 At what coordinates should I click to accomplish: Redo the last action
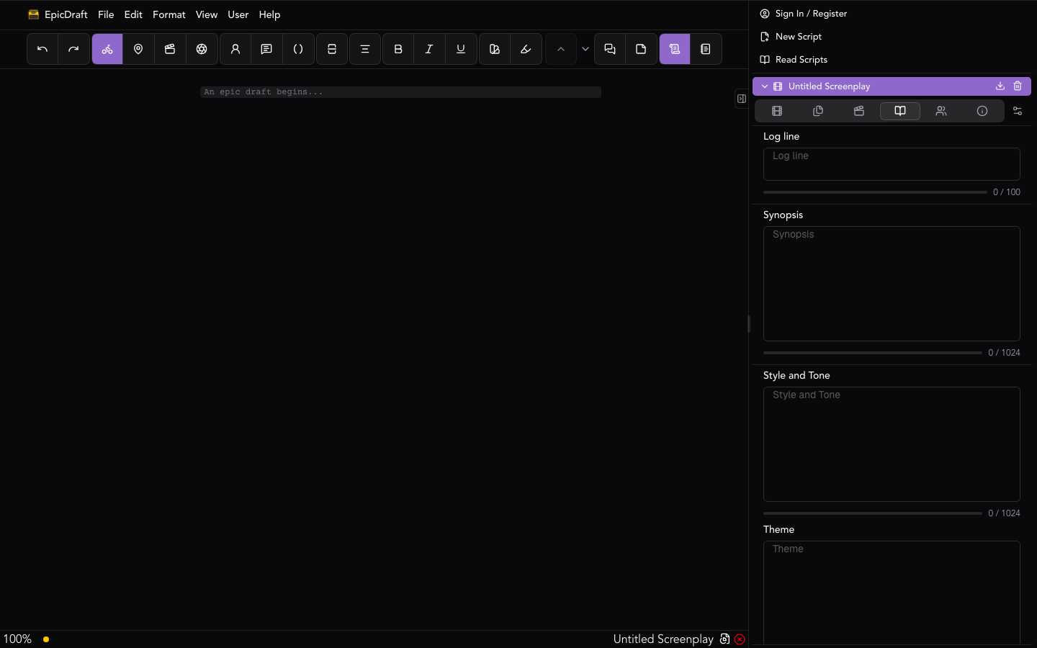[73, 49]
